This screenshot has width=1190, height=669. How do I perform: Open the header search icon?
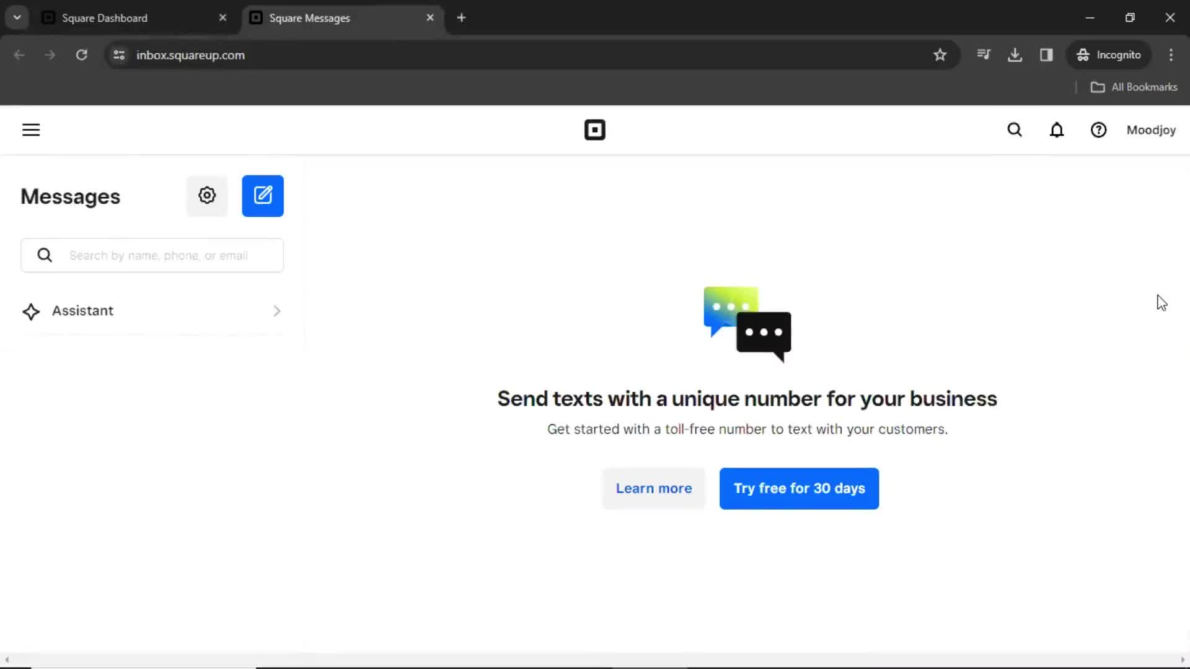(x=1015, y=130)
